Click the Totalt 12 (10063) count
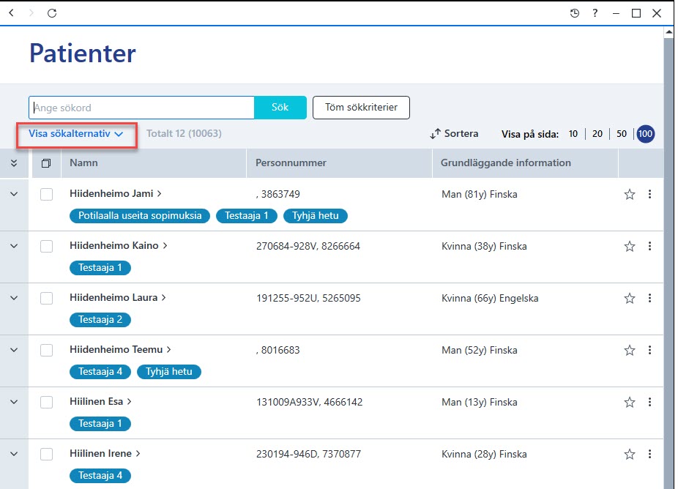 click(184, 134)
